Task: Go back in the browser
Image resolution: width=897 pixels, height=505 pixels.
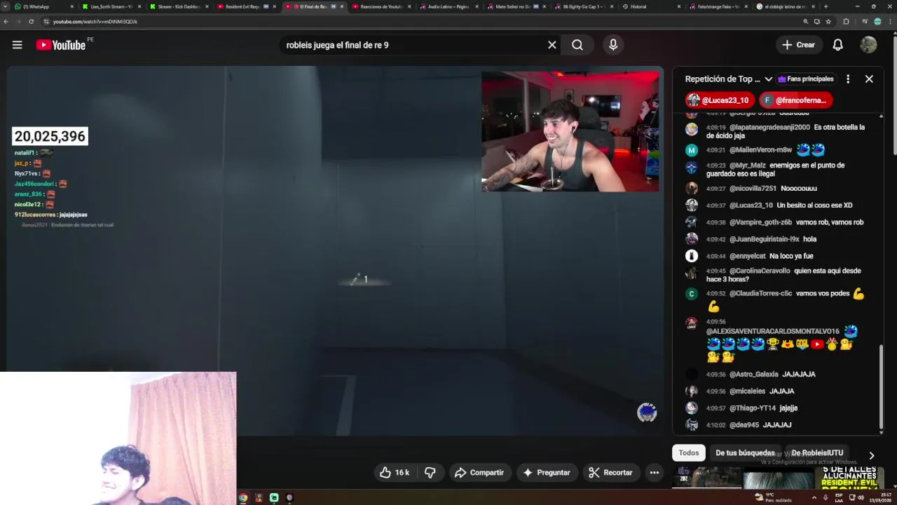Action: 6,22
